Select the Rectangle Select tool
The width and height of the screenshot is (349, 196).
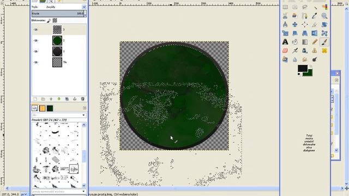click(285, 7)
